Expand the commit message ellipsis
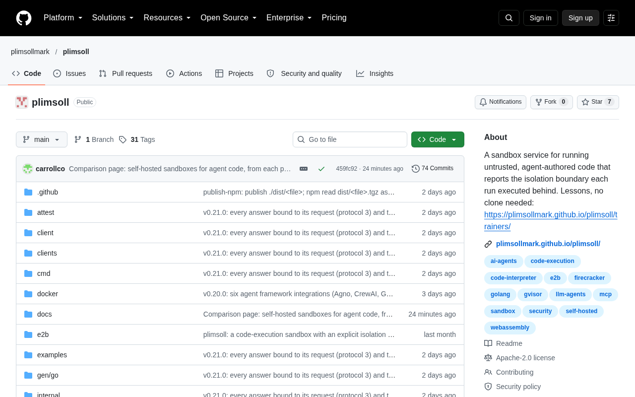The image size is (635, 397). pos(304,169)
